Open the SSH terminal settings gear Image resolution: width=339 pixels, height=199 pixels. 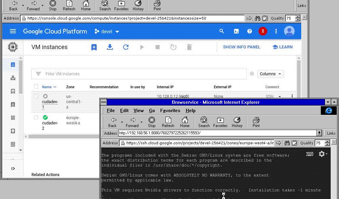click(322, 154)
